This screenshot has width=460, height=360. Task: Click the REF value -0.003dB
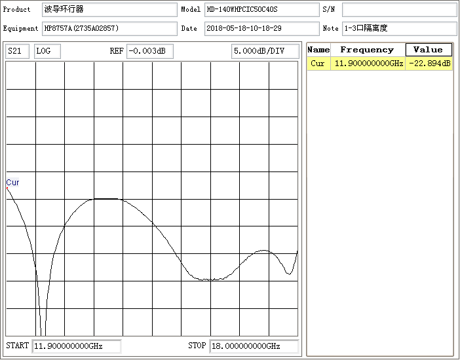click(150, 51)
